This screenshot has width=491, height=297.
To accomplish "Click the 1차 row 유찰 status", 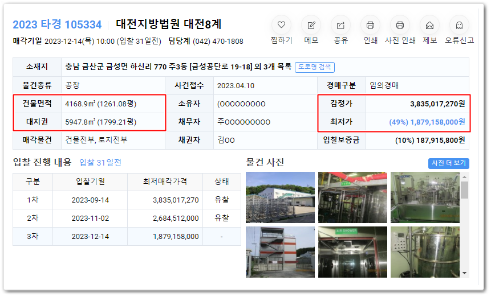I will (221, 200).
